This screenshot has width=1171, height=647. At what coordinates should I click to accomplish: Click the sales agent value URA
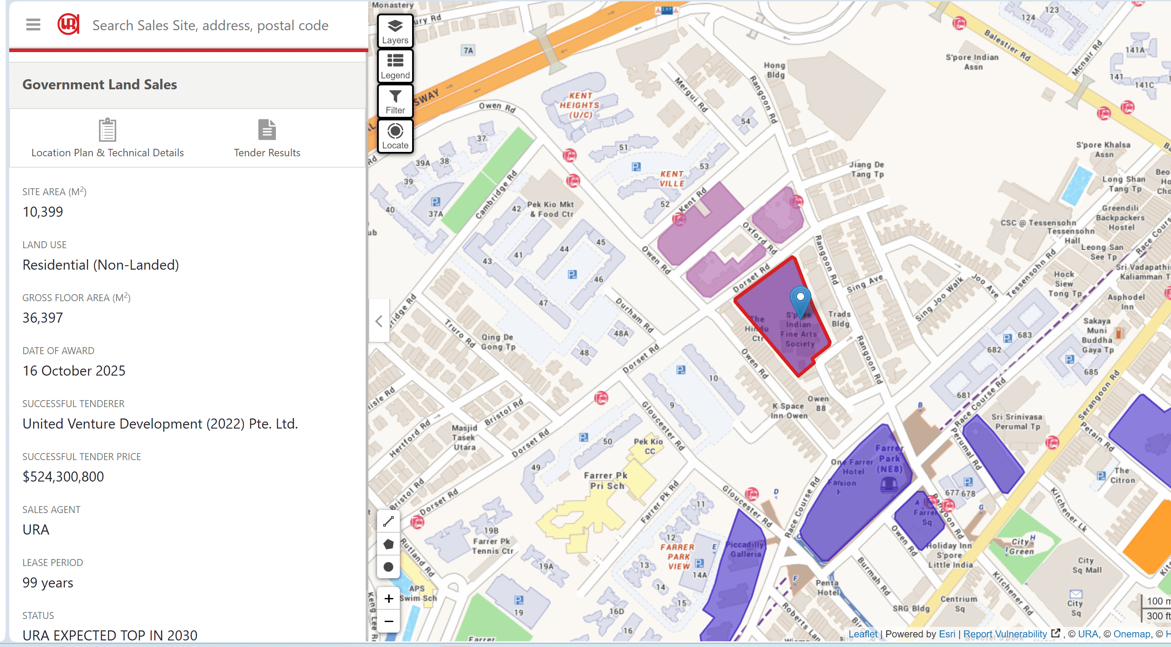(36, 530)
